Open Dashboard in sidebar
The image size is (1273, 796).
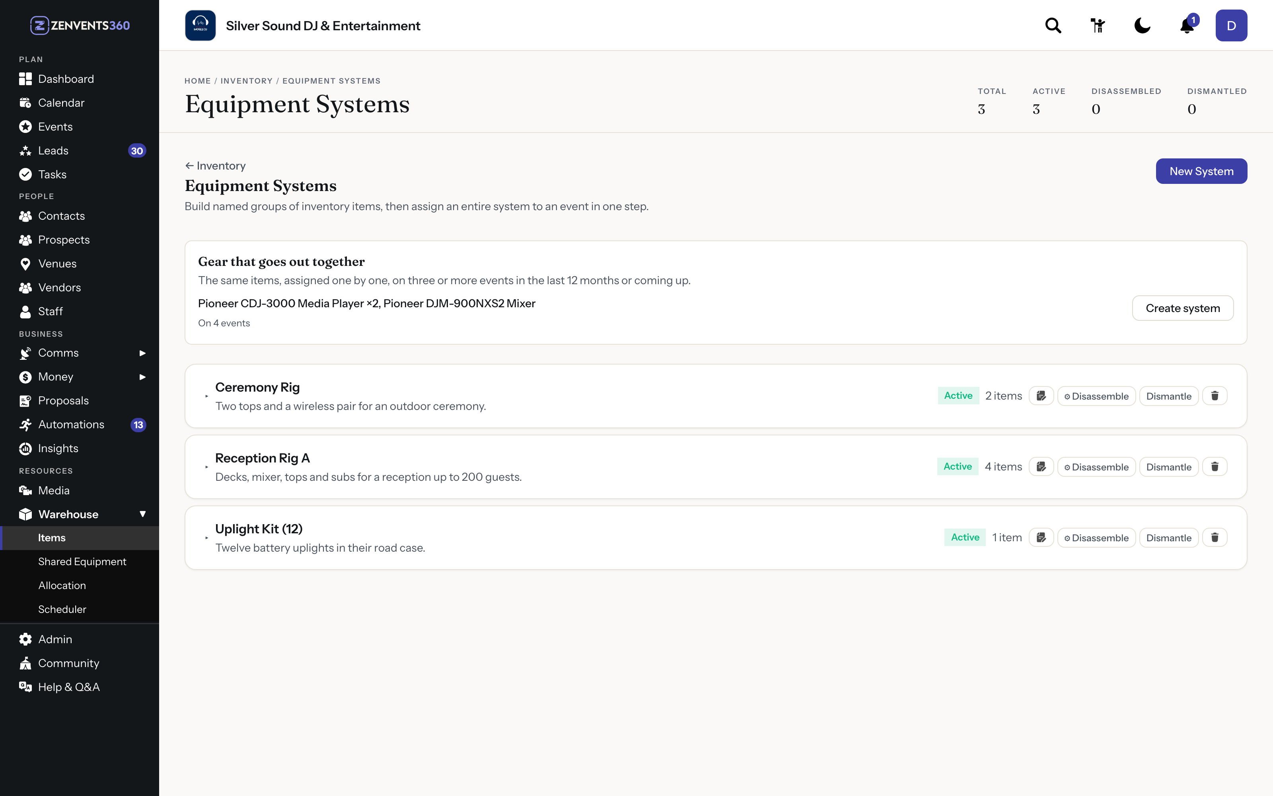(80, 79)
